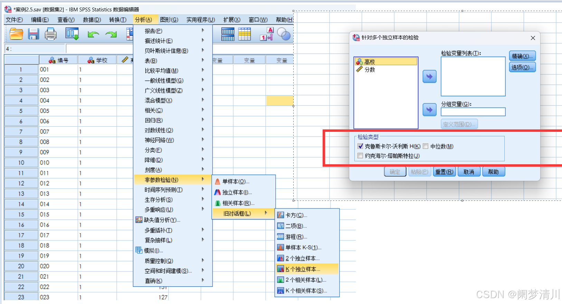Click the 2个相关样本(L) icon
The height and width of the screenshot is (304, 562).
coord(280,280)
